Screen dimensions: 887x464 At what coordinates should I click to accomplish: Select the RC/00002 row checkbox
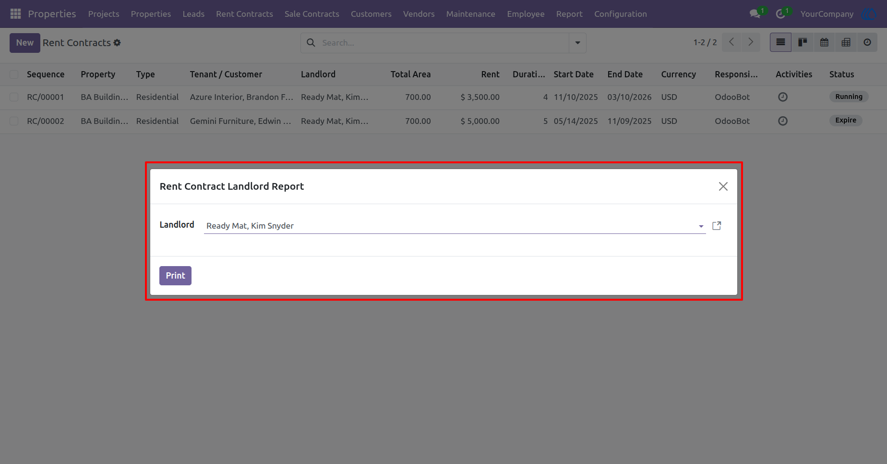tap(14, 121)
